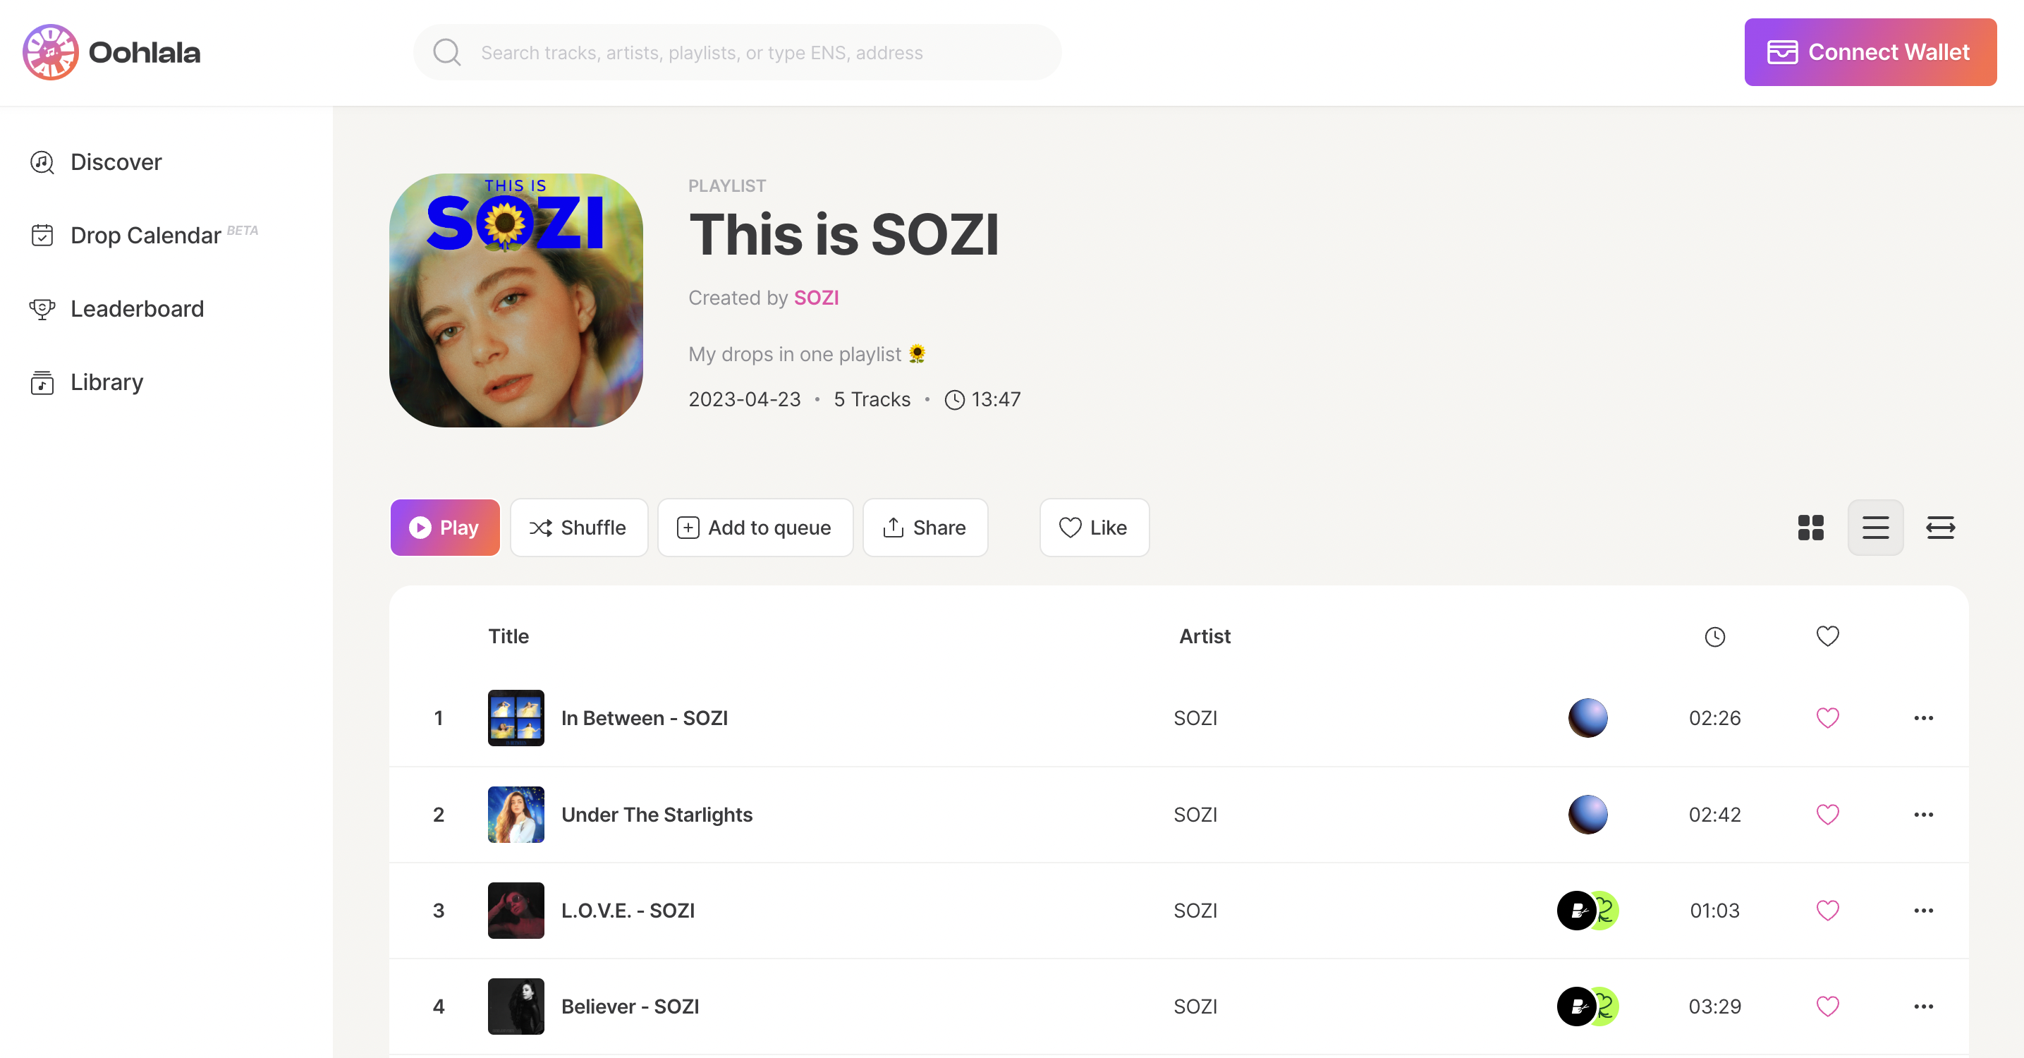
Task: Open the SOZI creator profile link
Action: 815,297
